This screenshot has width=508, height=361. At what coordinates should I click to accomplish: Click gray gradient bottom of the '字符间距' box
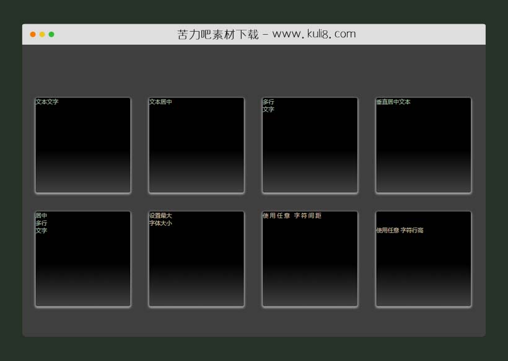click(310, 294)
